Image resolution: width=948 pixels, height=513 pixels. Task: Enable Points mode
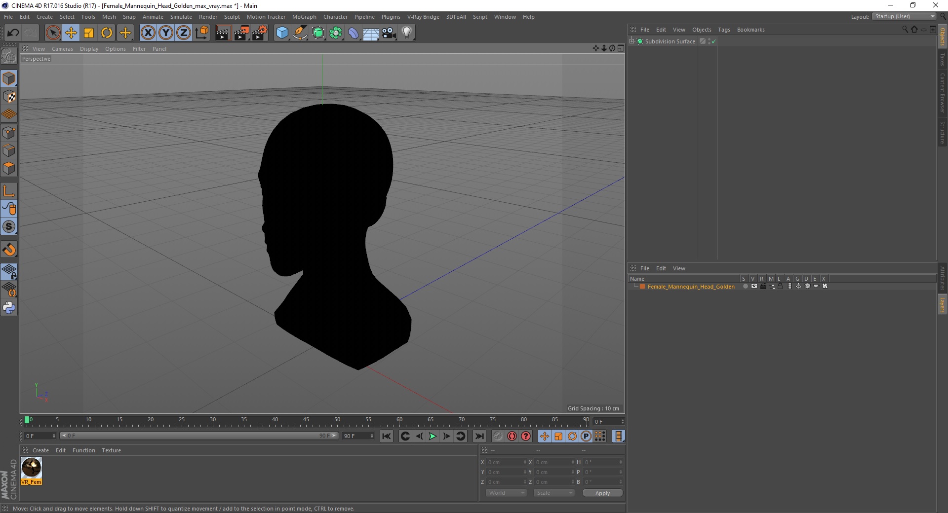click(x=9, y=132)
